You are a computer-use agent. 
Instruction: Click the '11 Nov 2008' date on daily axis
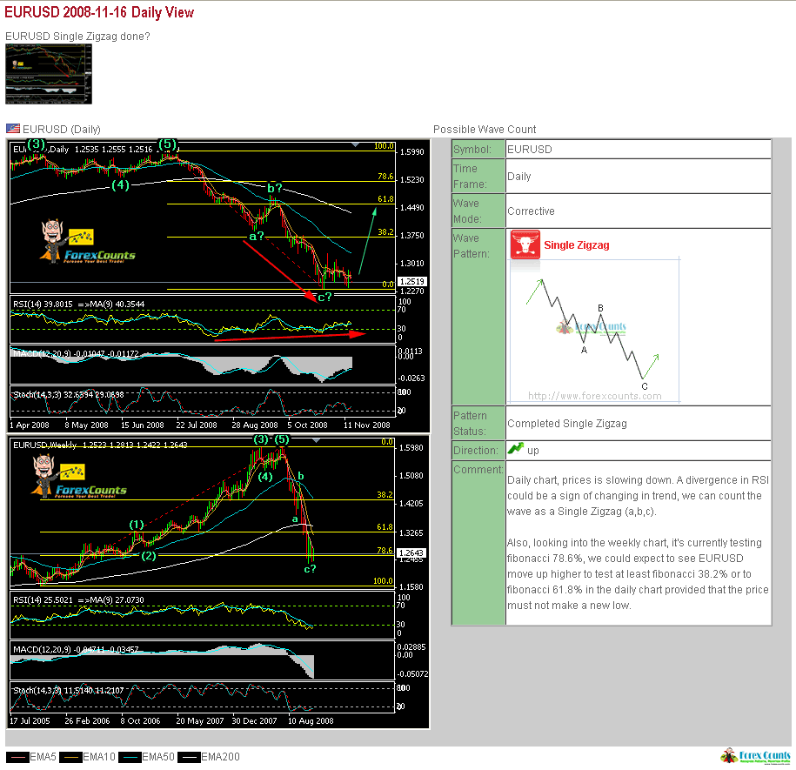[366, 425]
